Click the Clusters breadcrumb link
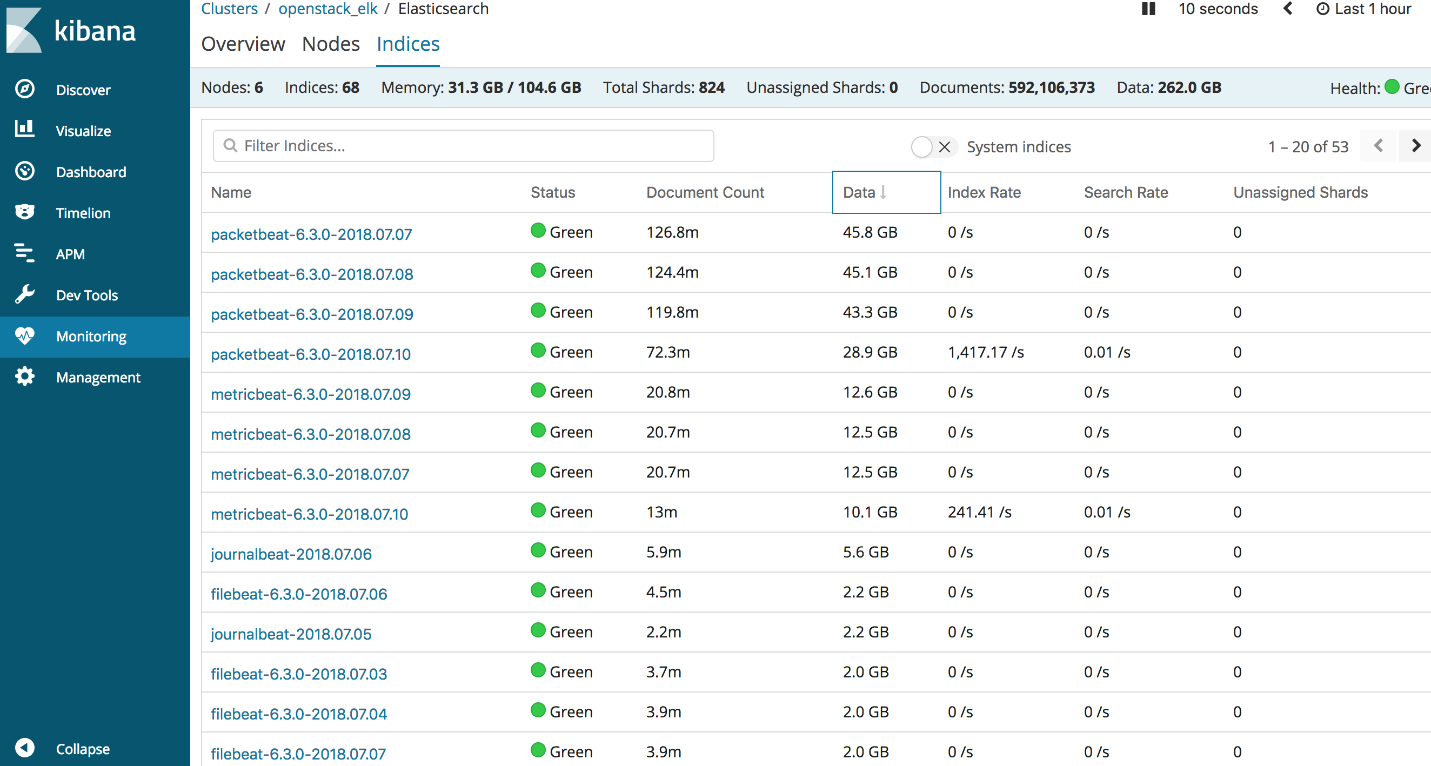 coord(230,9)
